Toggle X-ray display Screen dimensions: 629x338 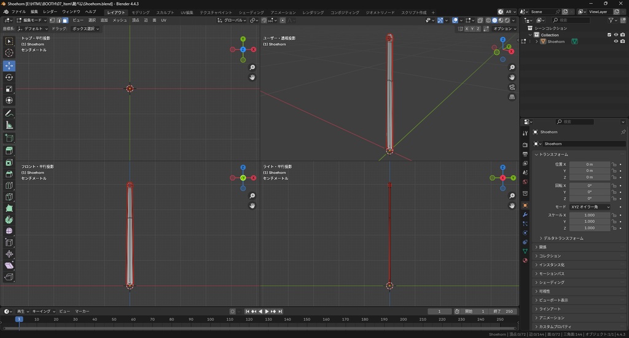pos(480,20)
